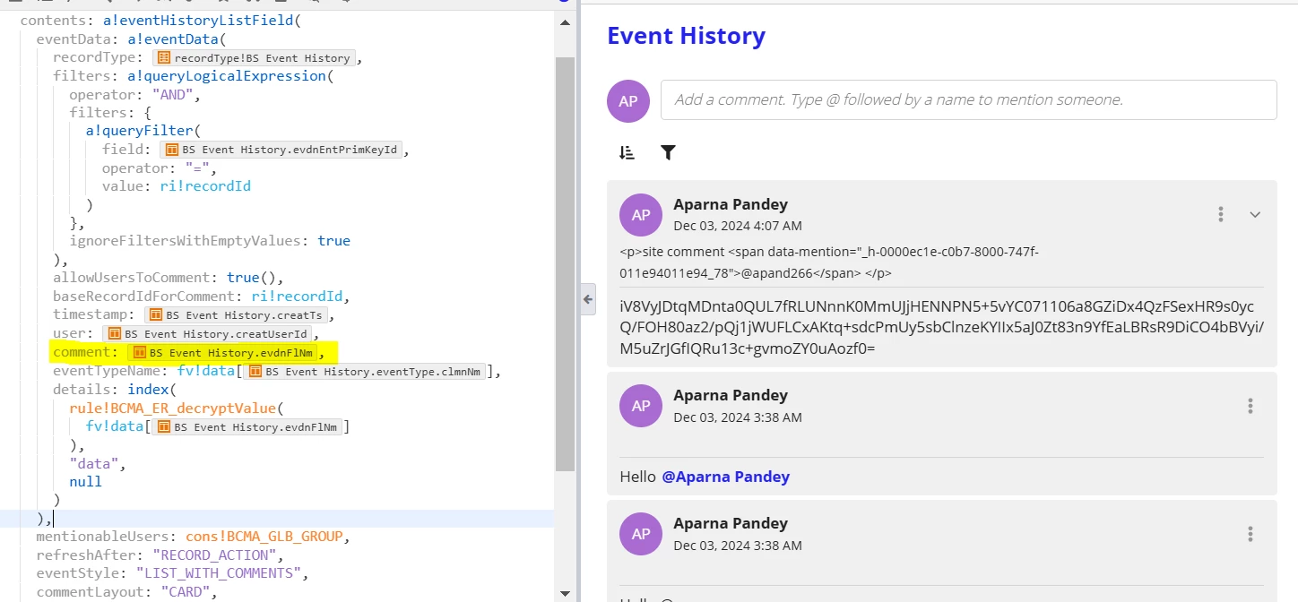Click the editor vertical scrollbar thumb
The width and height of the screenshot is (1298, 602).
pos(565,264)
